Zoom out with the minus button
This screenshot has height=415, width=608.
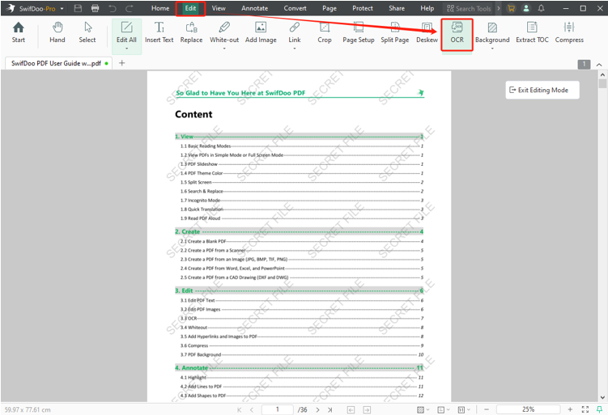pos(487,409)
